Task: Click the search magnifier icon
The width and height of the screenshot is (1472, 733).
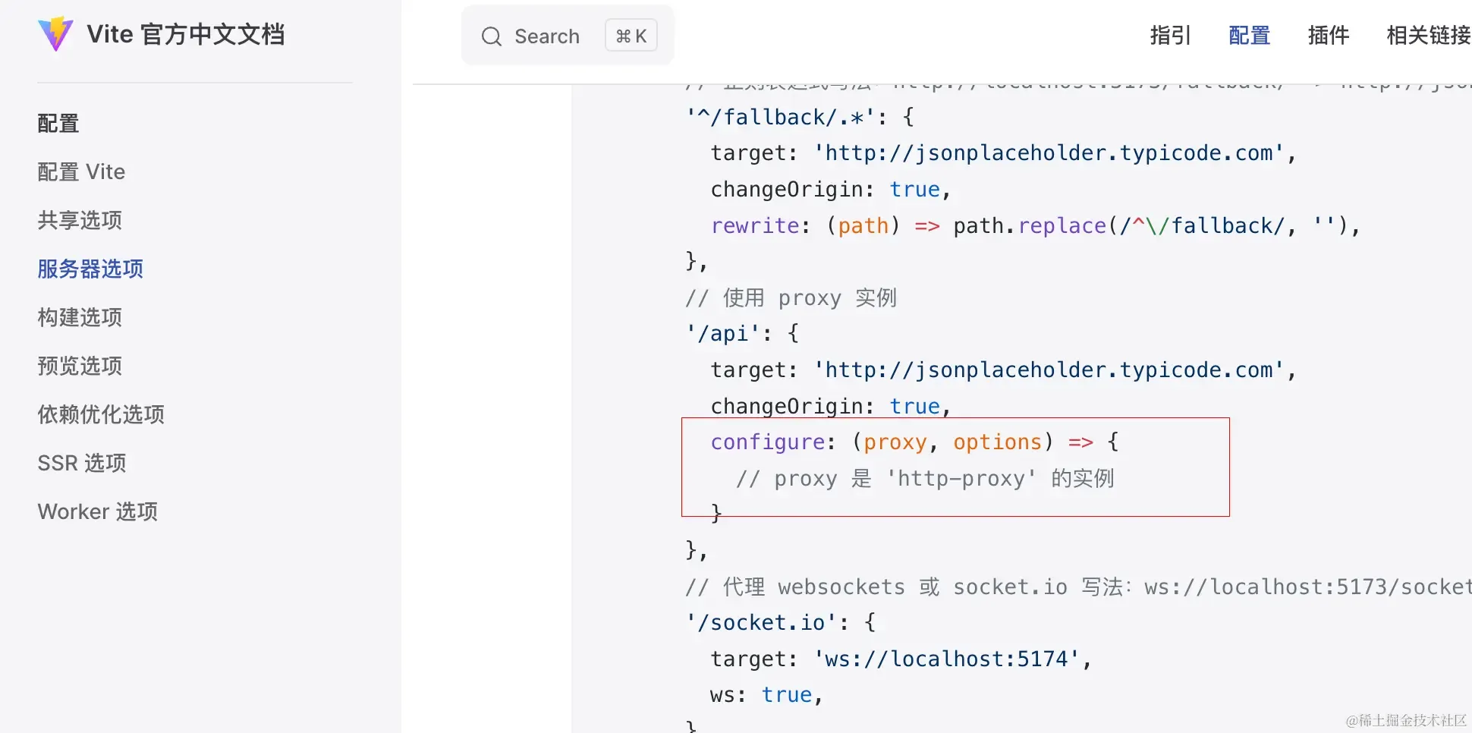Action: pyautogui.click(x=492, y=36)
